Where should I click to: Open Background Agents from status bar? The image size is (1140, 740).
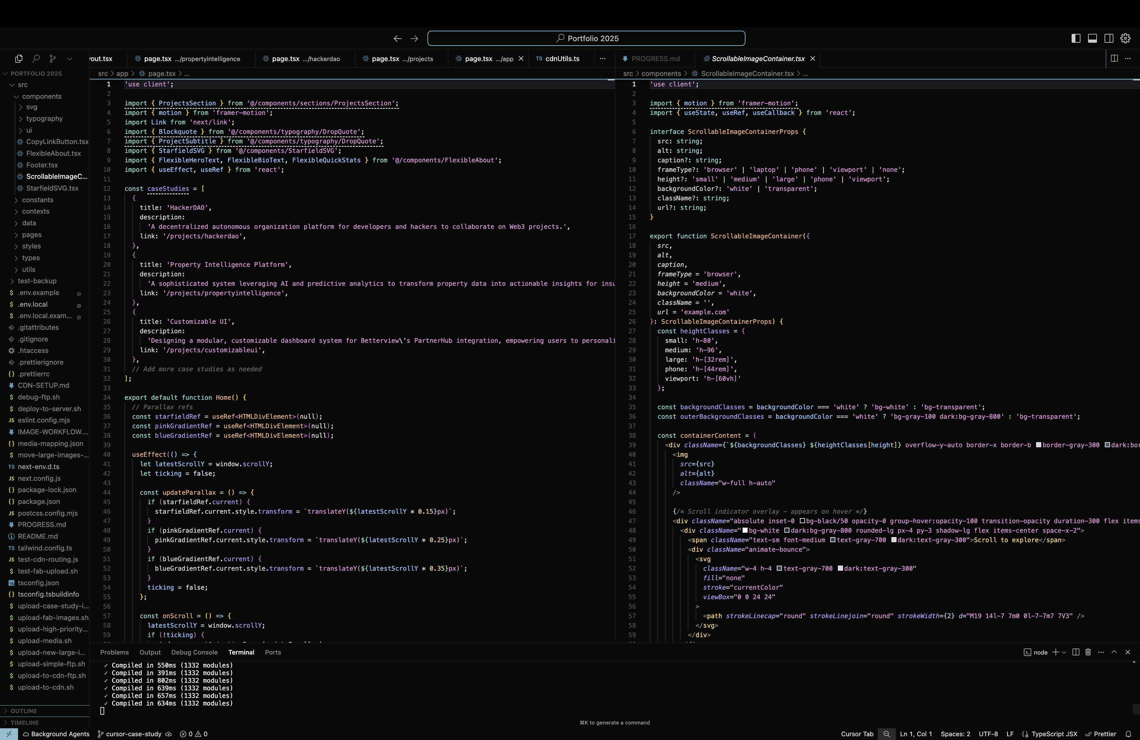click(x=56, y=734)
